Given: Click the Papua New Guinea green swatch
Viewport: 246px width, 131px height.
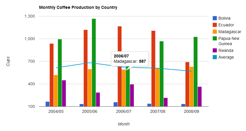Looking at the screenshot, I should pos(215,38).
